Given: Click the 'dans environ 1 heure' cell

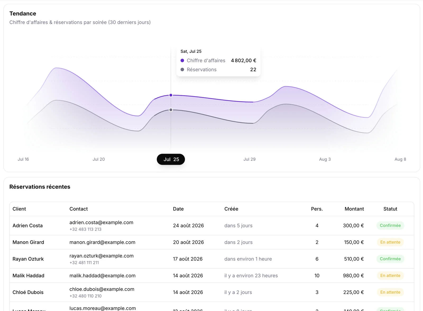Looking at the screenshot, I should point(248,259).
